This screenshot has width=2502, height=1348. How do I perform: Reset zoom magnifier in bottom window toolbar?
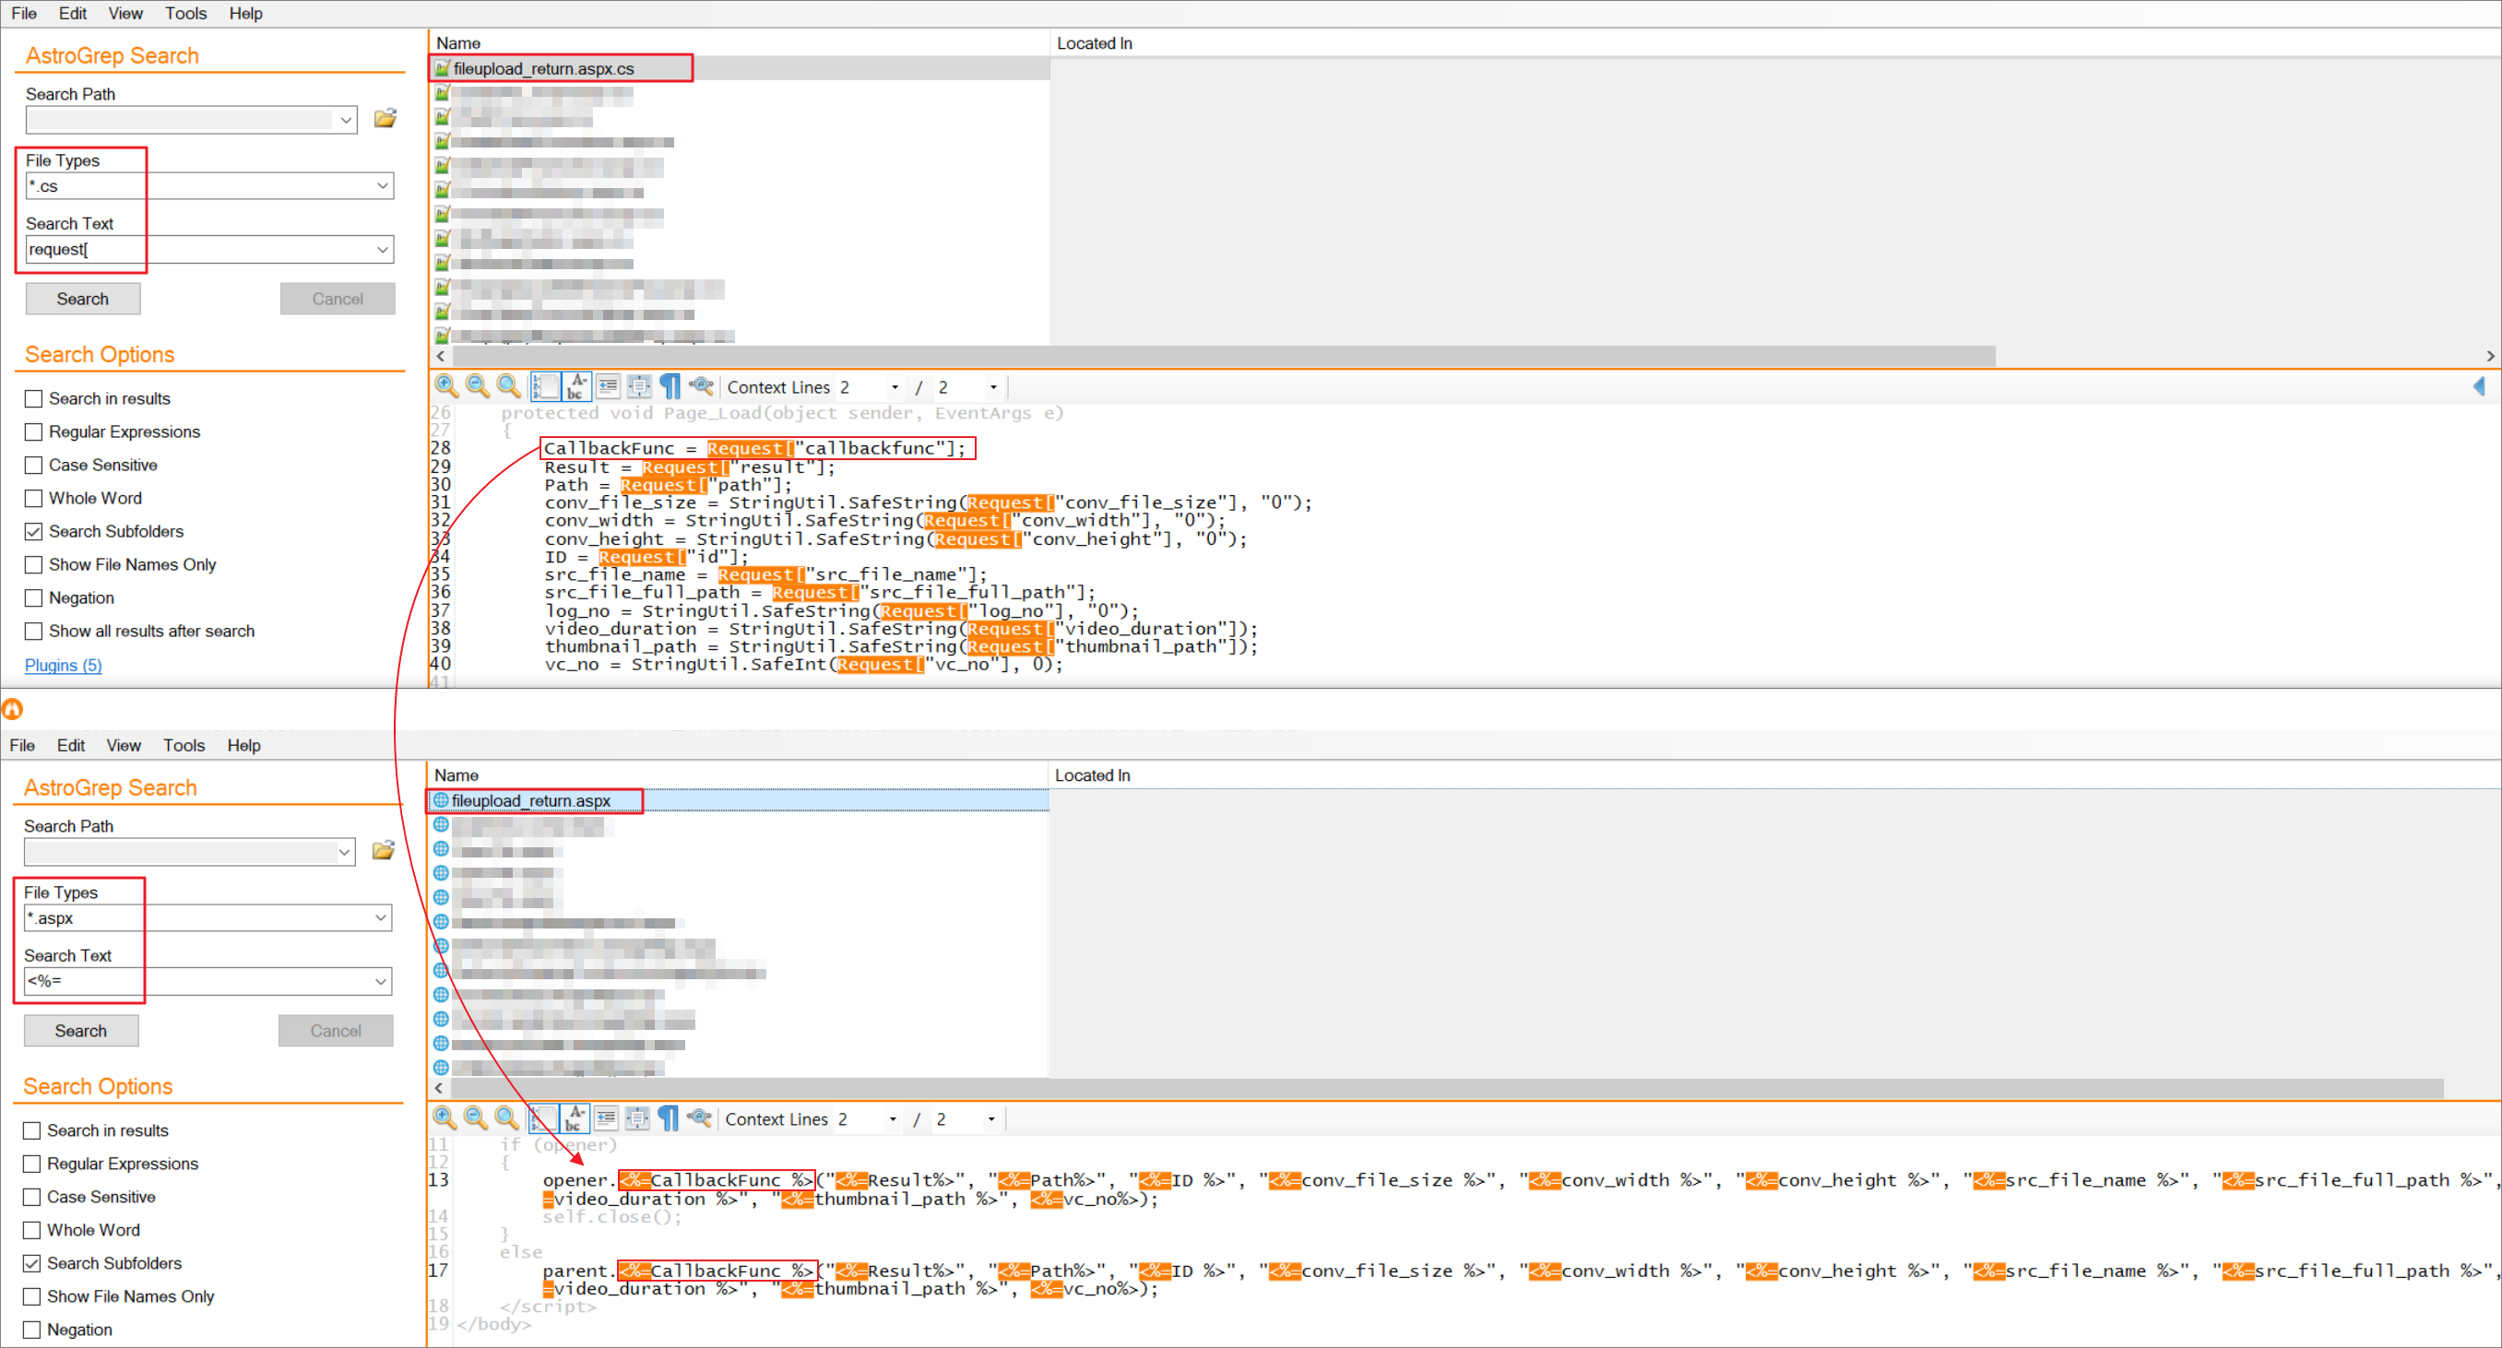(x=506, y=1117)
